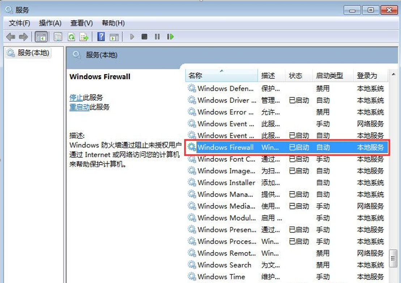Click 禁用 startup type in Windows Defender row
The height and width of the screenshot is (283, 401).
[323, 89]
